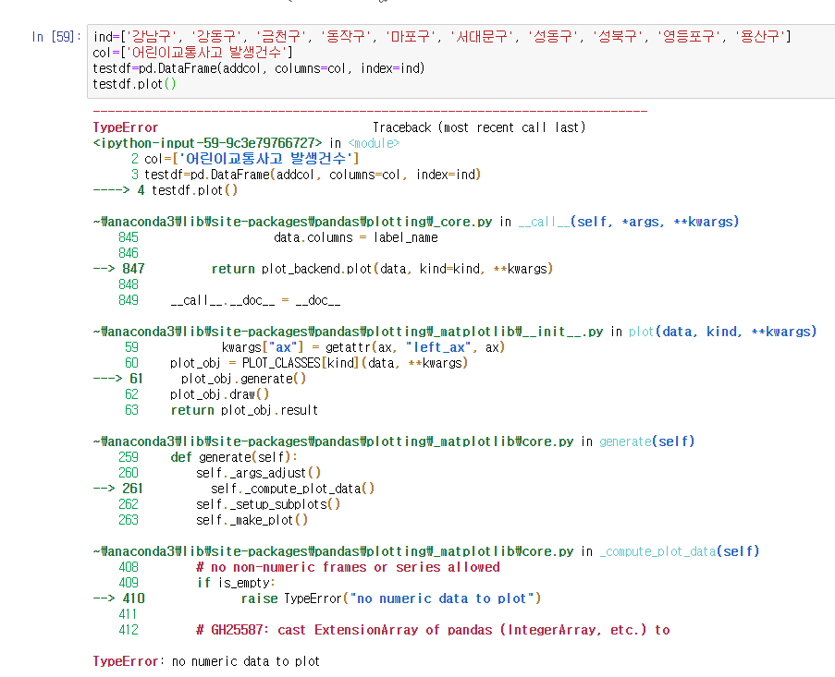This screenshot has height=677, width=835.
Task: Click the ipython-input-59-9c3e79766727 reference
Action: (x=207, y=143)
